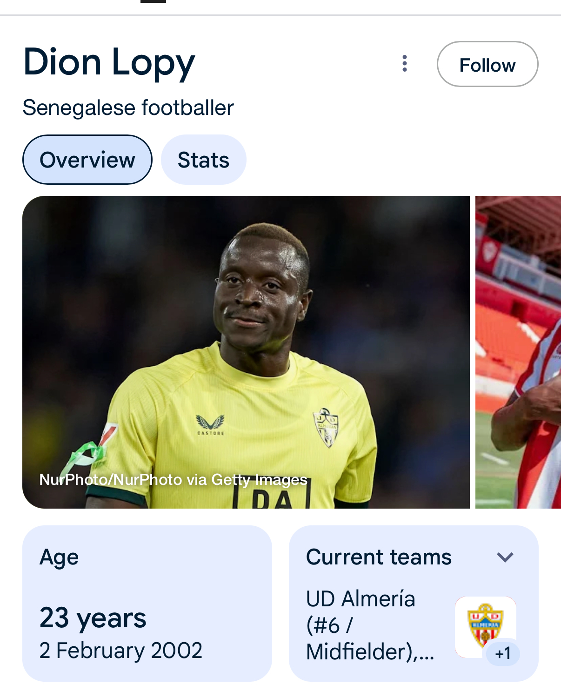Click the Current teams heading
The width and height of the screenshot is (561, 698).
(x=379, y=557)
